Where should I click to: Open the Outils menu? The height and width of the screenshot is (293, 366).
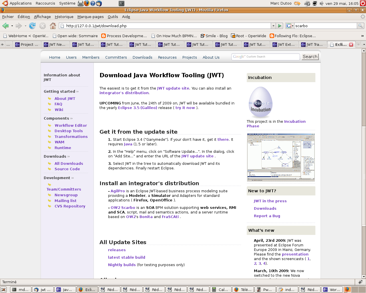tap(113, 17)
